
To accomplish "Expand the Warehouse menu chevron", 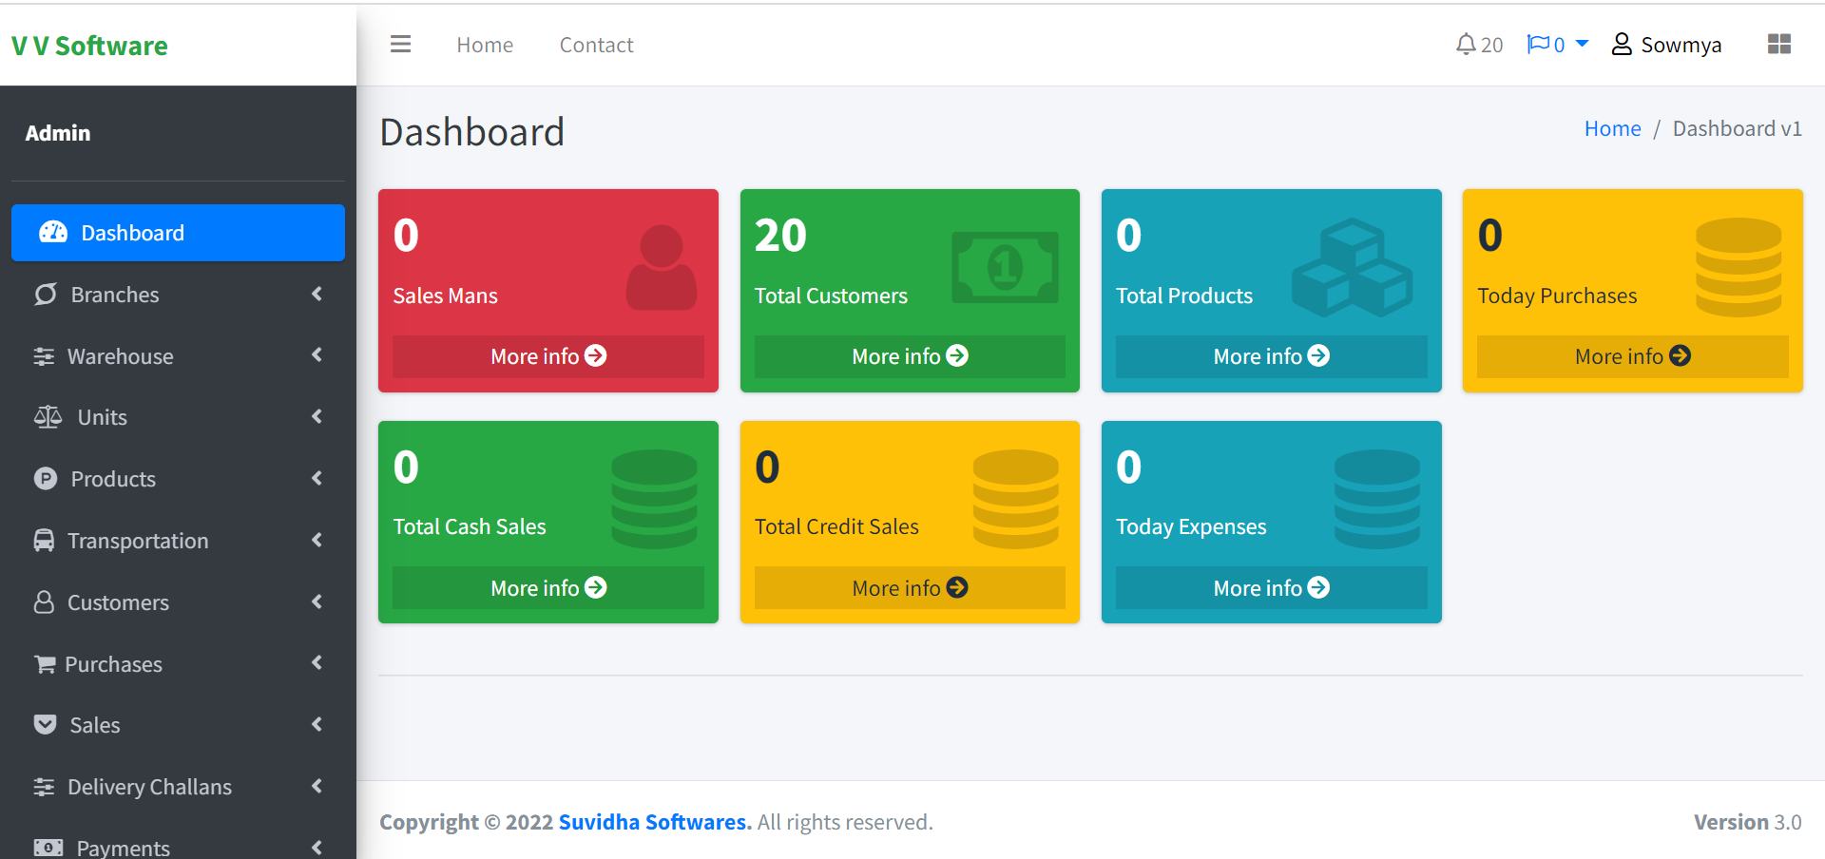I will pyautogui.click(x=317, y=355).
